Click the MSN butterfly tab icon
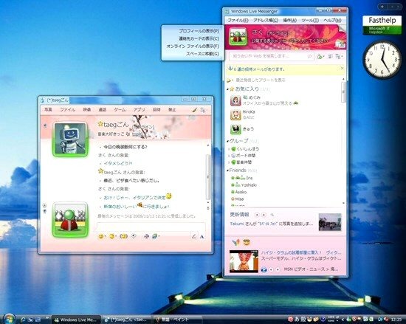The height and width of the screenshot is (324, 406). click(236, 243)
